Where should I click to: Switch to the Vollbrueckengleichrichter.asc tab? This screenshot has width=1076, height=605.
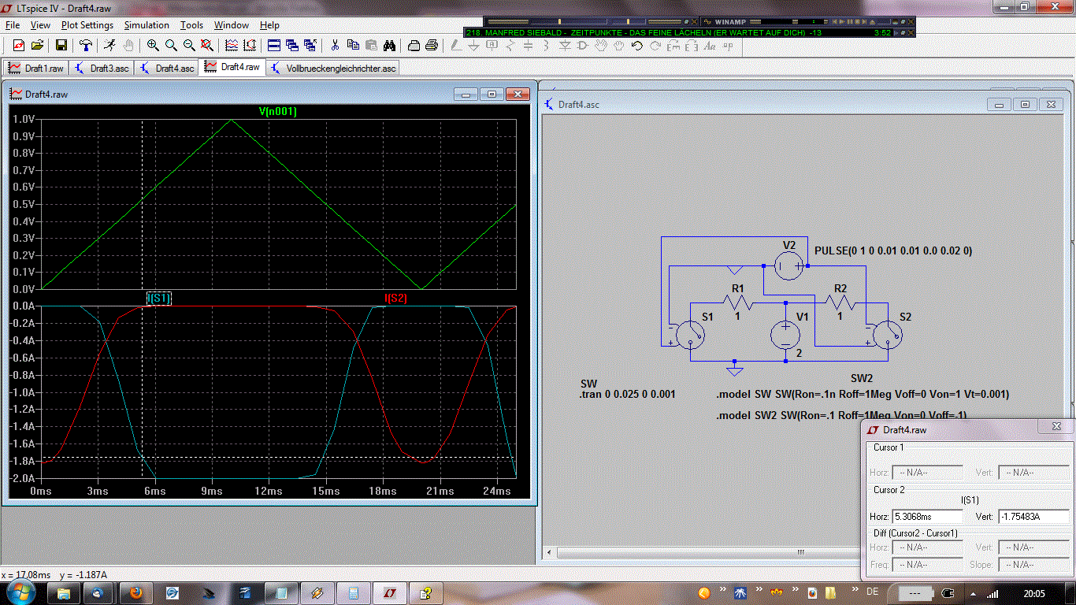[335, 67]
